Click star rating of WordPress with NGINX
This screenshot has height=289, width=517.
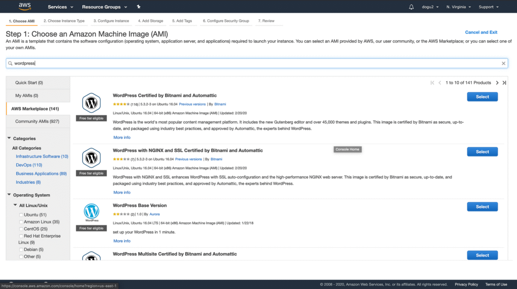coord(121,159)
